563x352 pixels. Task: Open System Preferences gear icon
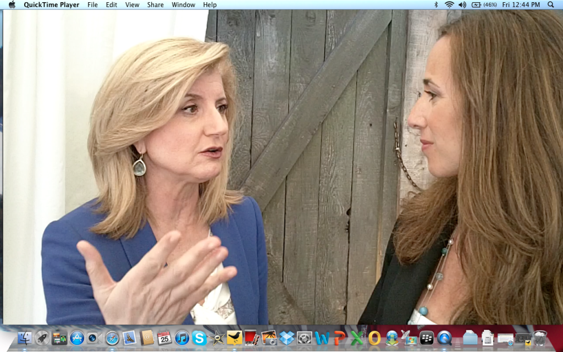click(305, 338)
